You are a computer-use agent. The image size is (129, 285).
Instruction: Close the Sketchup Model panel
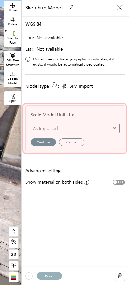click(120, 8)
